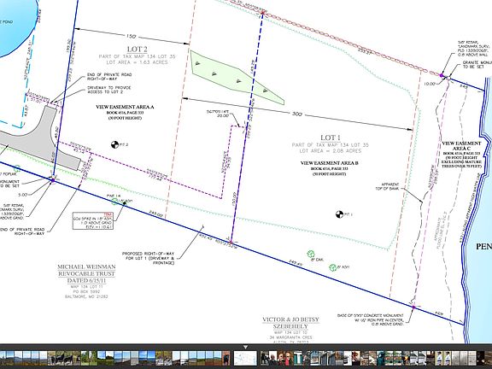Screen dimensions: 492x369
Task: Open the bald man thumbnail on white background
Action: pos(273,358)
